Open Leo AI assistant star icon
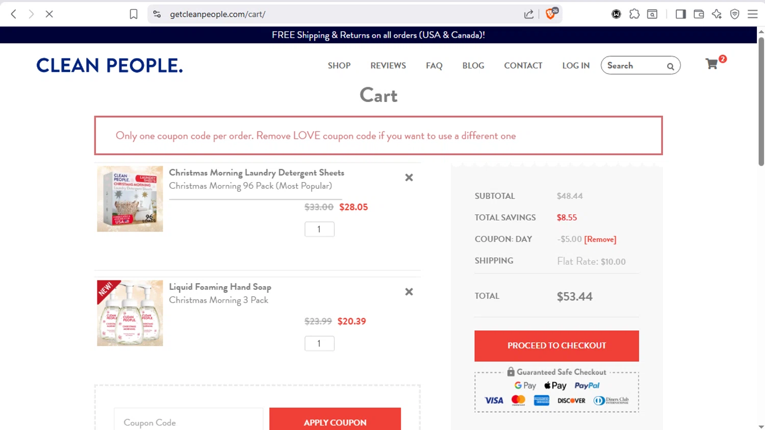 (x=717, y=14)
